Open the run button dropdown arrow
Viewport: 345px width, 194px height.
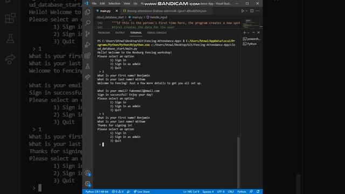pyautogui.click(x=246, y=11)
